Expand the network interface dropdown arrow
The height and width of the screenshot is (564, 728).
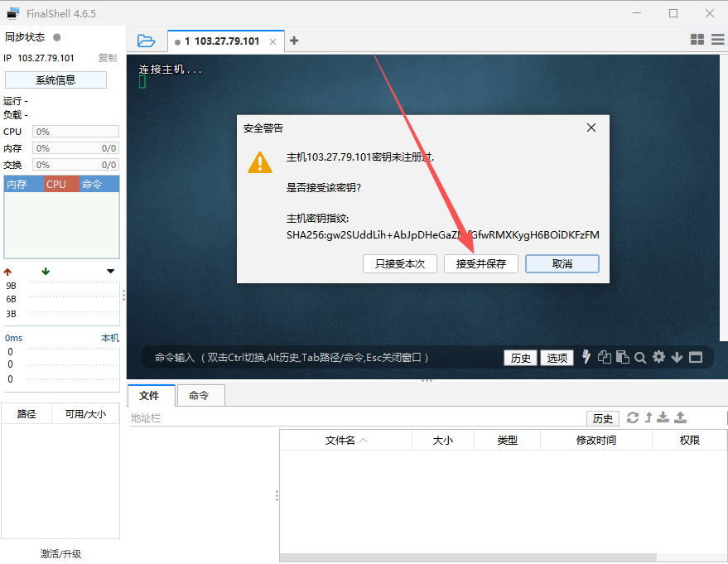pyautogui.click(x=111, y=272)
